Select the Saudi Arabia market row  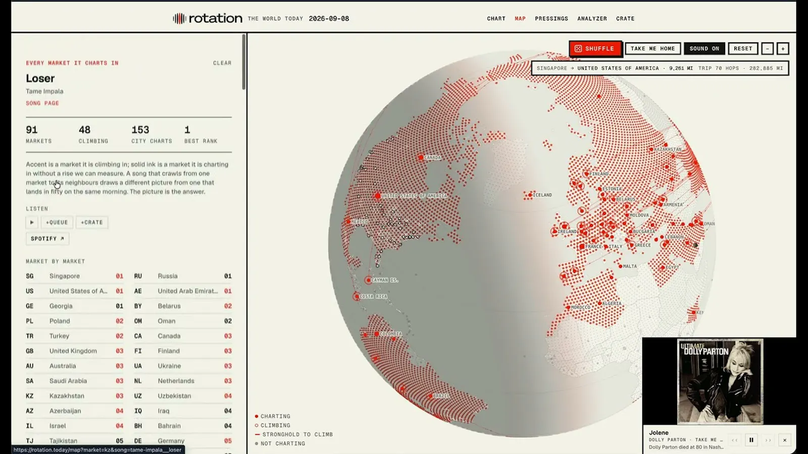coord(75,381)
